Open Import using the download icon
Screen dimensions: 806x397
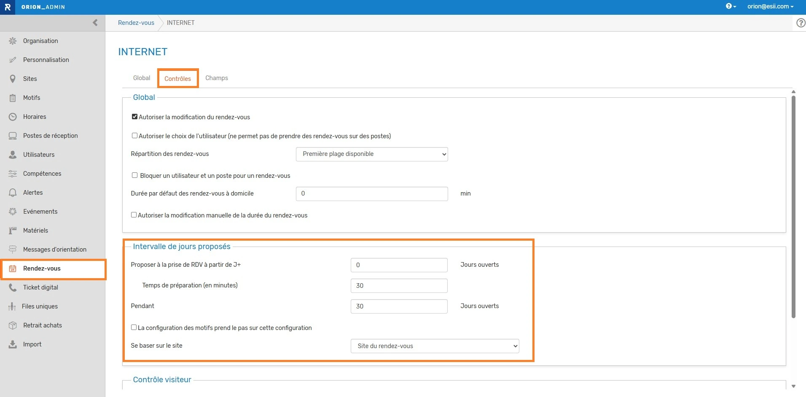click(x=13, y=344)
